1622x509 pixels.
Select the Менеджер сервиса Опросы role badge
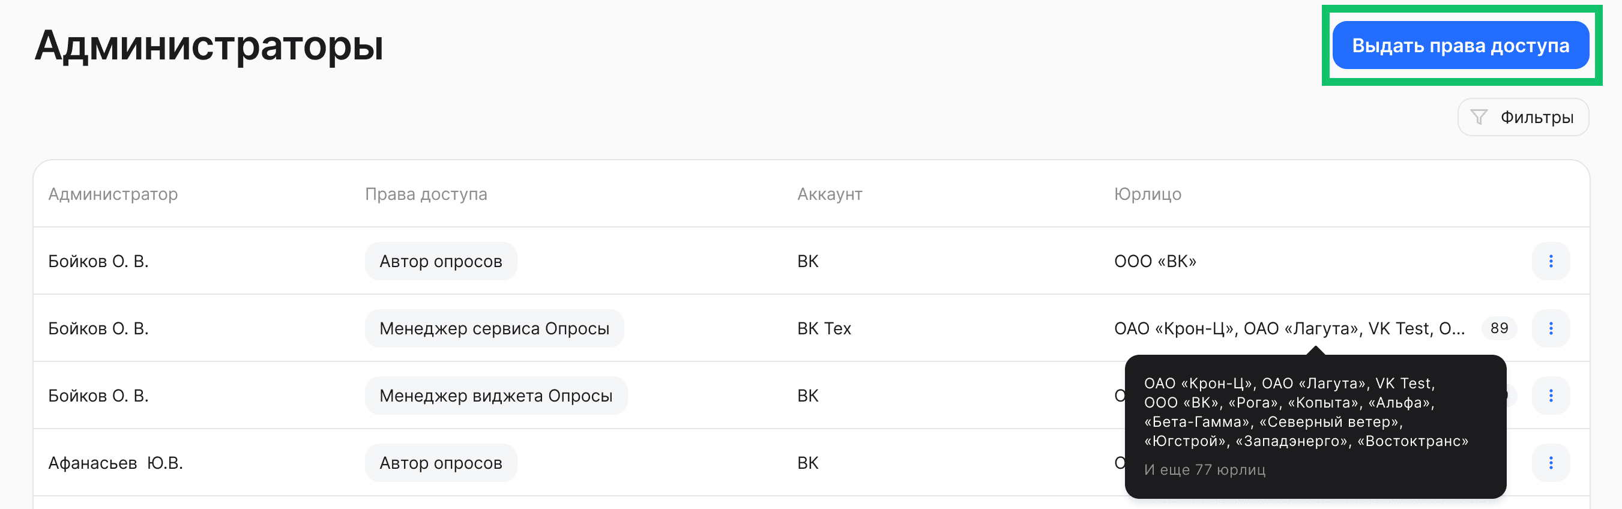[x=495, y=328]
